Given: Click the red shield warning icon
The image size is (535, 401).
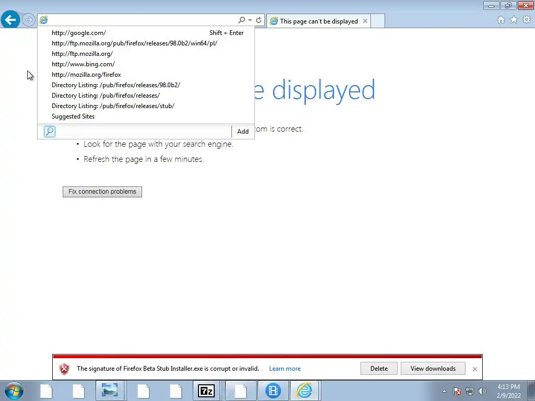Looking at the screenshot, I should 64,369.
